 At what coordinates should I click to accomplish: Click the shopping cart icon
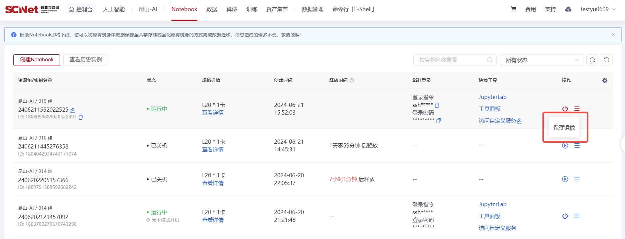(513, 9)
